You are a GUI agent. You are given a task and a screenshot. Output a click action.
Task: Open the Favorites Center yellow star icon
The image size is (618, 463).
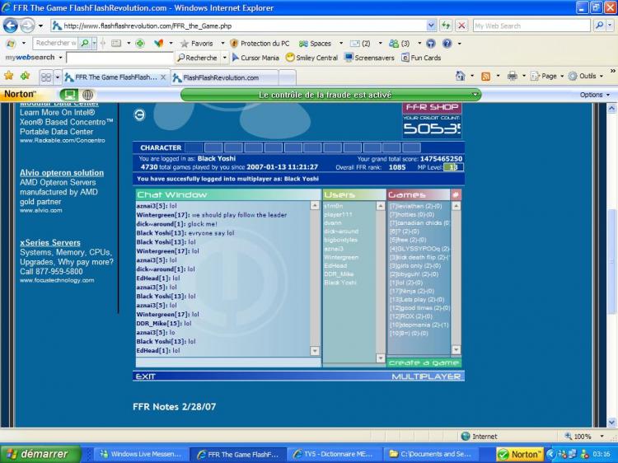pyautogui.click(x=9, y=76)
